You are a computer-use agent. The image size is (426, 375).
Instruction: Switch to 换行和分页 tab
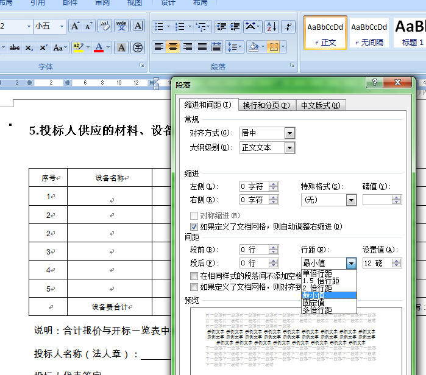pos(266,105)
